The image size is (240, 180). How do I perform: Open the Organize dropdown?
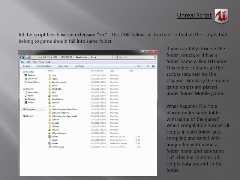point(27,66)
